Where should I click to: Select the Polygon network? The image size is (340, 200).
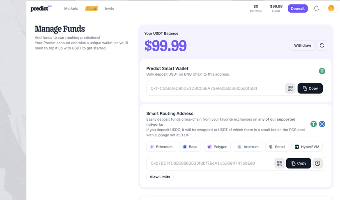click(x=217, y=147)
